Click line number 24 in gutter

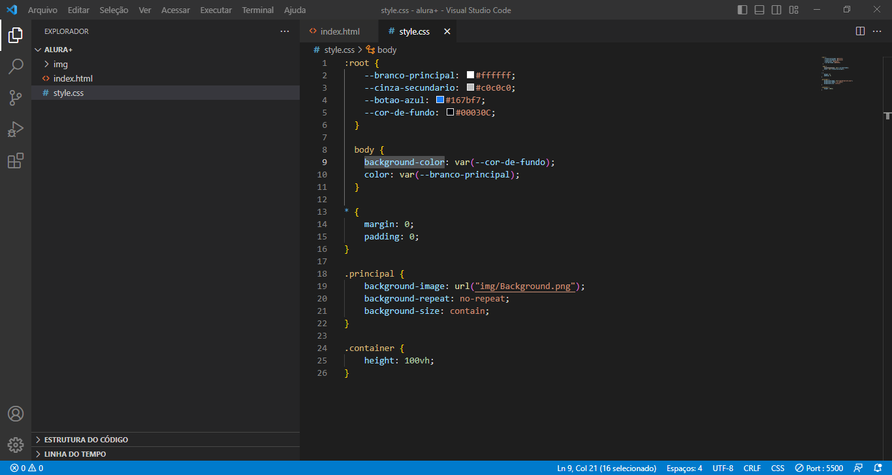point(322,348)
